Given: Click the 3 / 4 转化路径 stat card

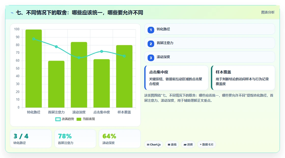Looking at the screenshot, I should (31, 139).
